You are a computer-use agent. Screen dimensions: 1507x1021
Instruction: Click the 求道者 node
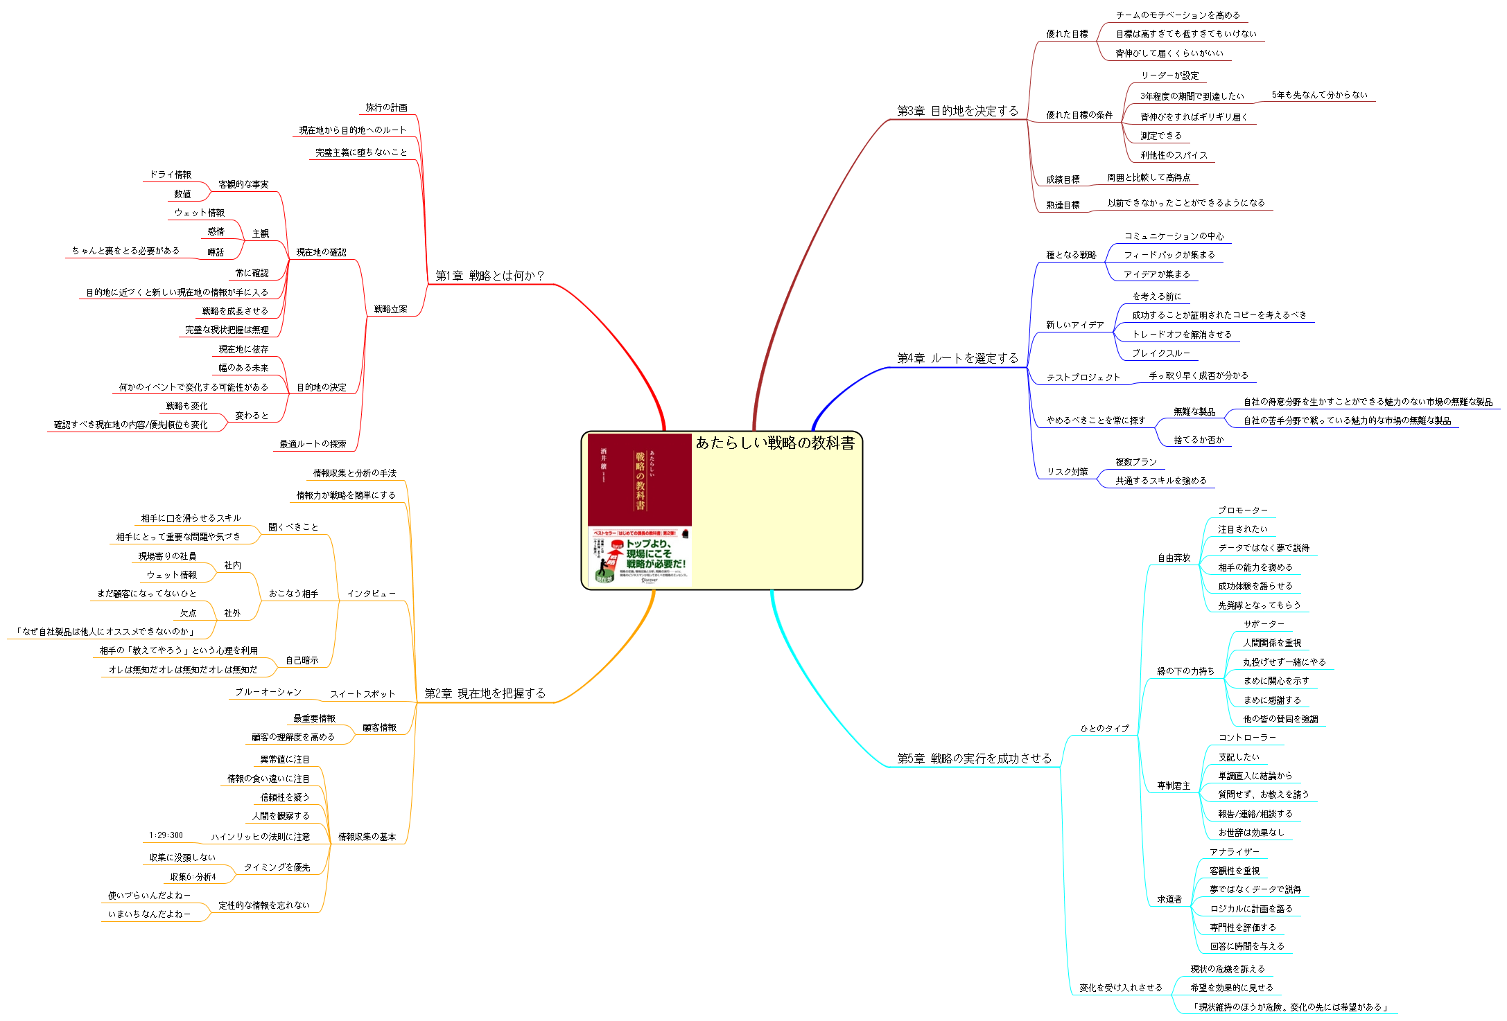[x=1169, y=900]
